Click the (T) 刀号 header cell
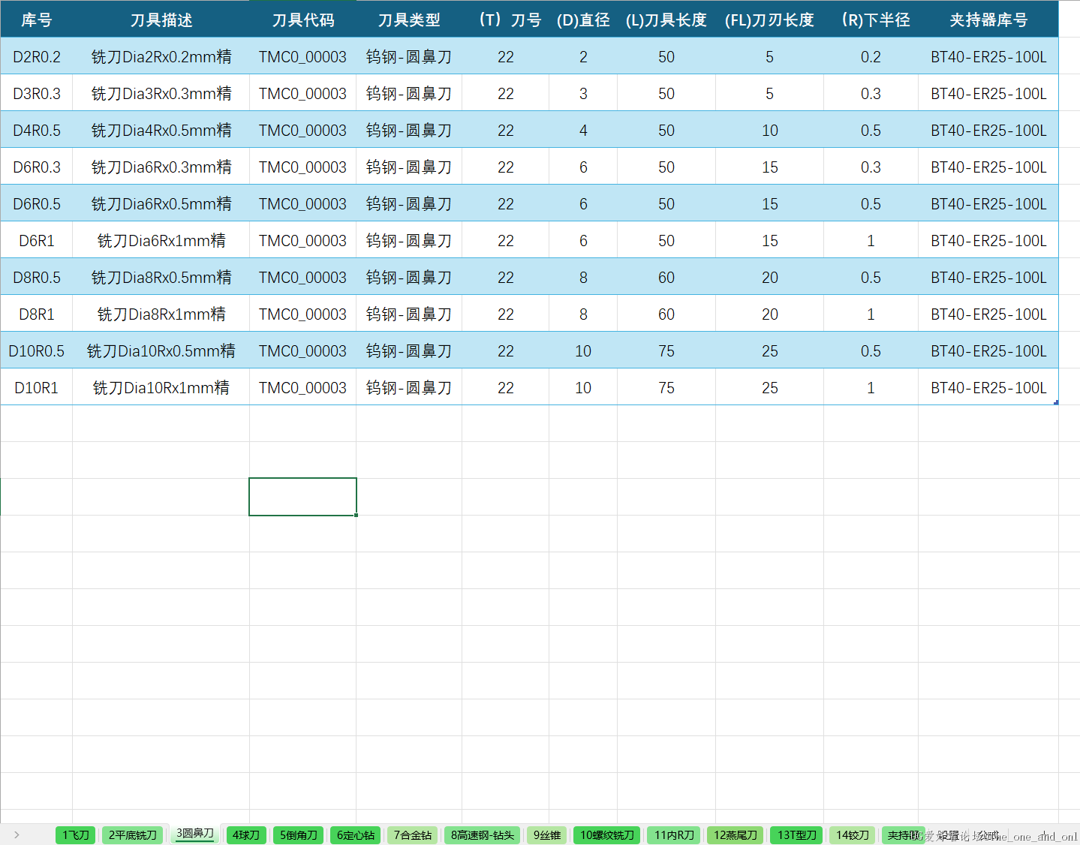The image size is (1080, 845). point(506,20)
